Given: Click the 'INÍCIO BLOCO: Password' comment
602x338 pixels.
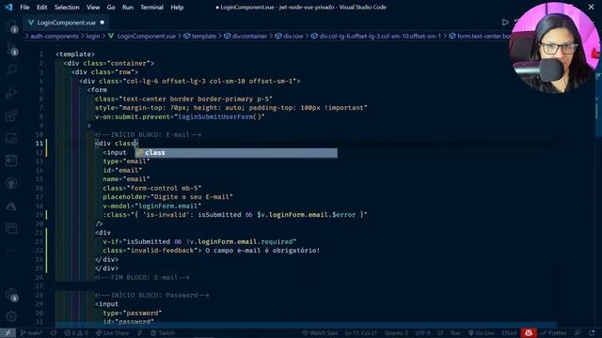Looking at the screenshot, I should point(152,295).
